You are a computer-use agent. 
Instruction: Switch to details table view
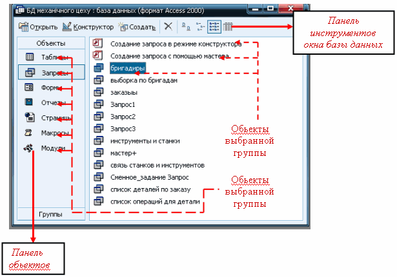(227, 27)
